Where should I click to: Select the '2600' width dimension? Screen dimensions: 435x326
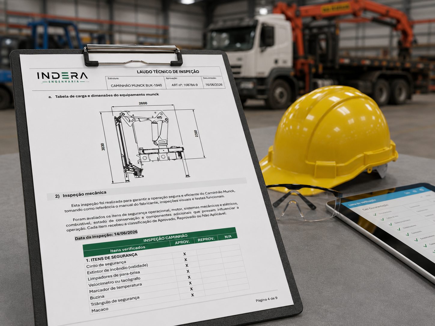coord(143,103)
